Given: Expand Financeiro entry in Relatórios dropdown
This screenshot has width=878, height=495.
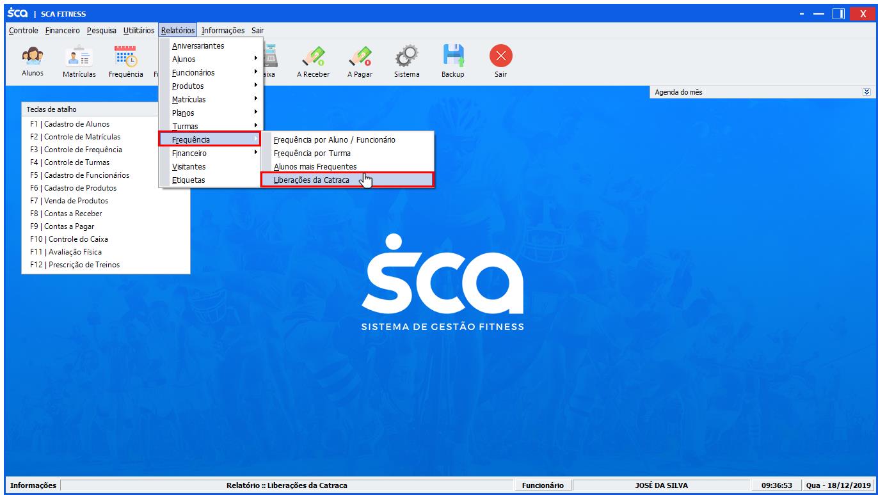Looking at the screenshot, I should [211, 153].
